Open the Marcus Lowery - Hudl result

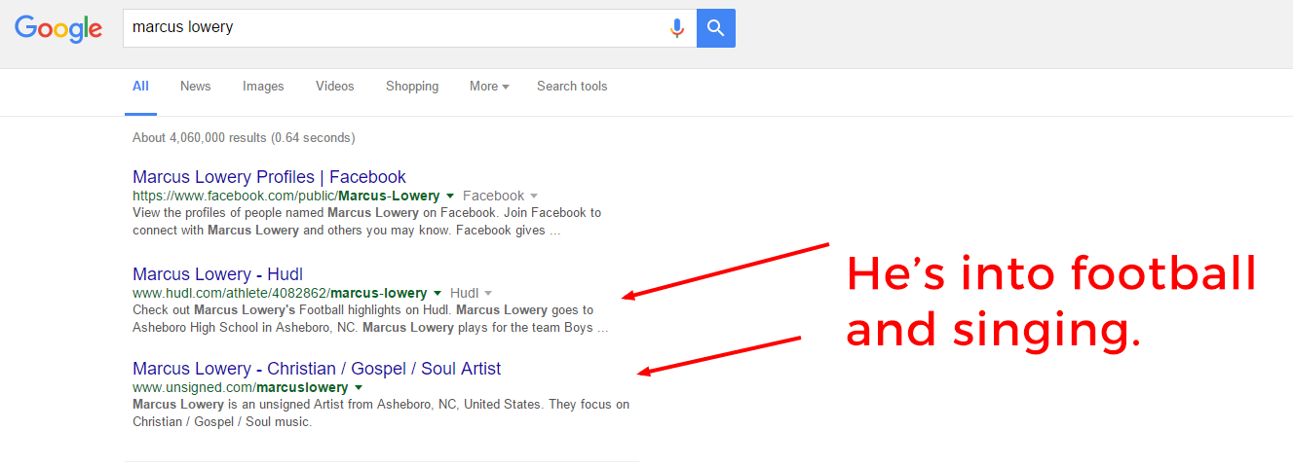(217, 274)
